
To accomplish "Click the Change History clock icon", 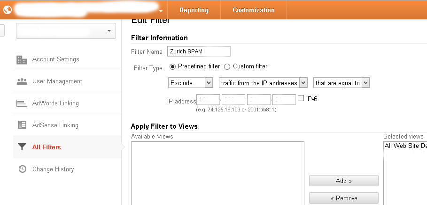I will tap(22, 169).
